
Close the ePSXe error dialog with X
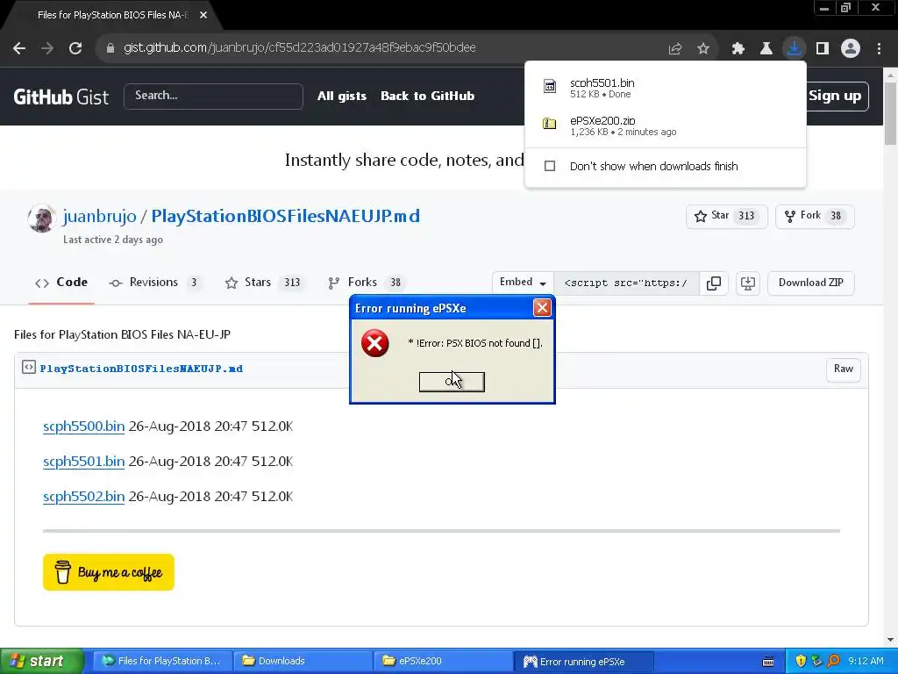pos(542,308)
